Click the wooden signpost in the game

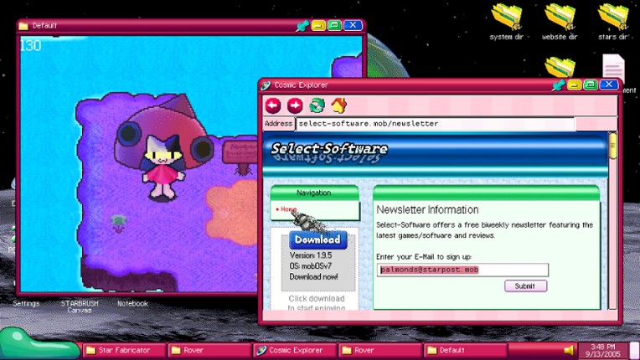click(240, 157)
